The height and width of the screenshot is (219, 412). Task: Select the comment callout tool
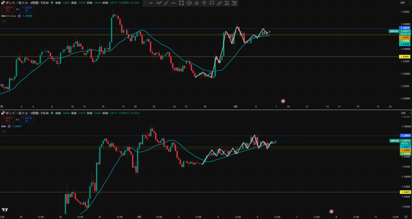click(212, 3)
